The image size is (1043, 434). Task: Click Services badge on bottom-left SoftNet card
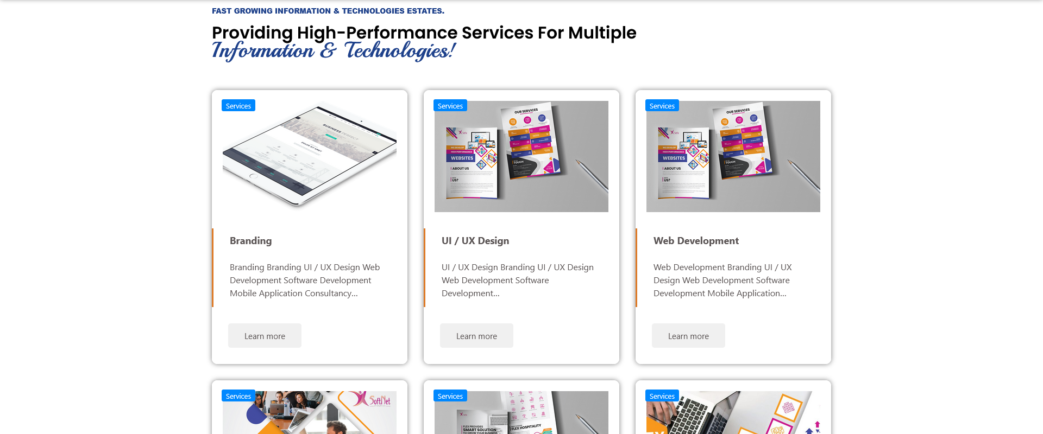coord(238,396)
